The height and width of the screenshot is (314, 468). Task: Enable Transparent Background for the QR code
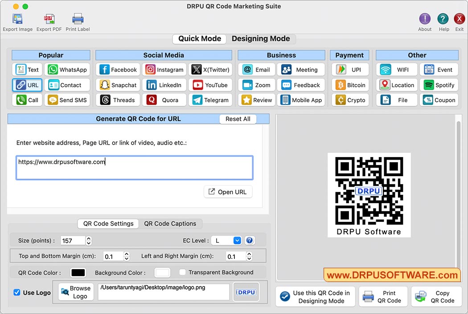coord(182,272)
